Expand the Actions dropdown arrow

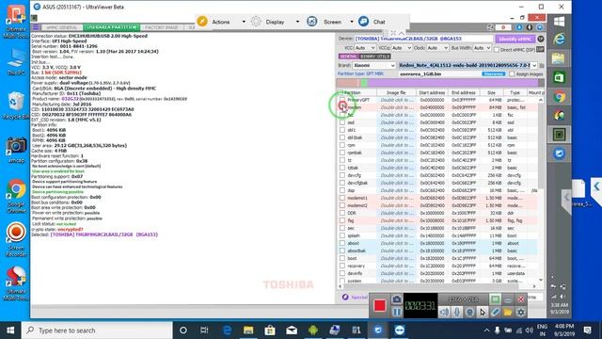pyautogui.click(x=244, y=22)
